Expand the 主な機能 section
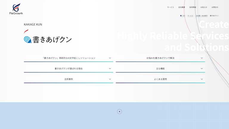Screen dimensions: 229x129 160,68
